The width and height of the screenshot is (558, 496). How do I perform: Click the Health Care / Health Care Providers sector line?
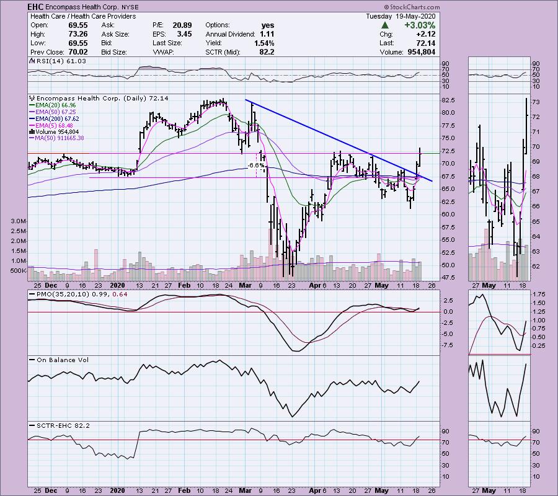[83, 16]
